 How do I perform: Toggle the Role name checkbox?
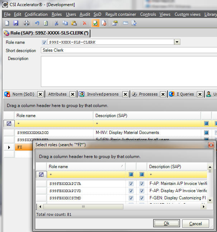(x=44, y=42)
